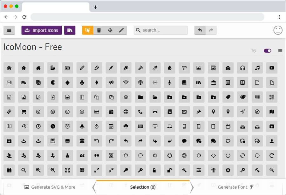Select the TV icon
This screenshot has width=286, height=195.
click(x=228, y=126)
